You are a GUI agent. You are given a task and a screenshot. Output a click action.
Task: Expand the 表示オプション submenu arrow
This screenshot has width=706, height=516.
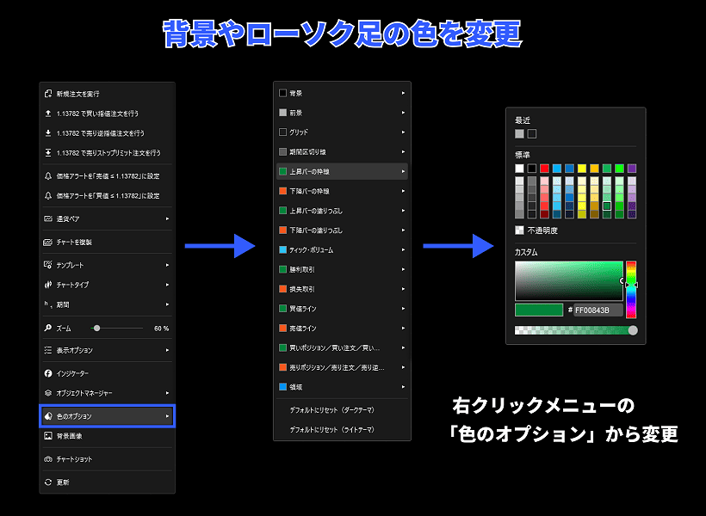pyautogui.click(x=168, y=350)
